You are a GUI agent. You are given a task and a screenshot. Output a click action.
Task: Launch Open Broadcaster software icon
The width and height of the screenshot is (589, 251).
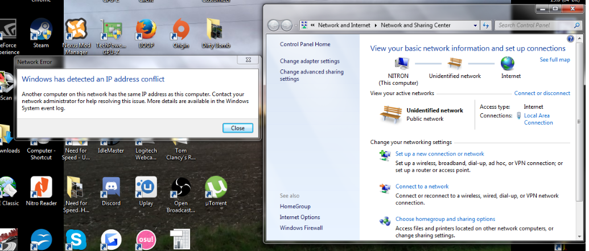click(180, 195)
